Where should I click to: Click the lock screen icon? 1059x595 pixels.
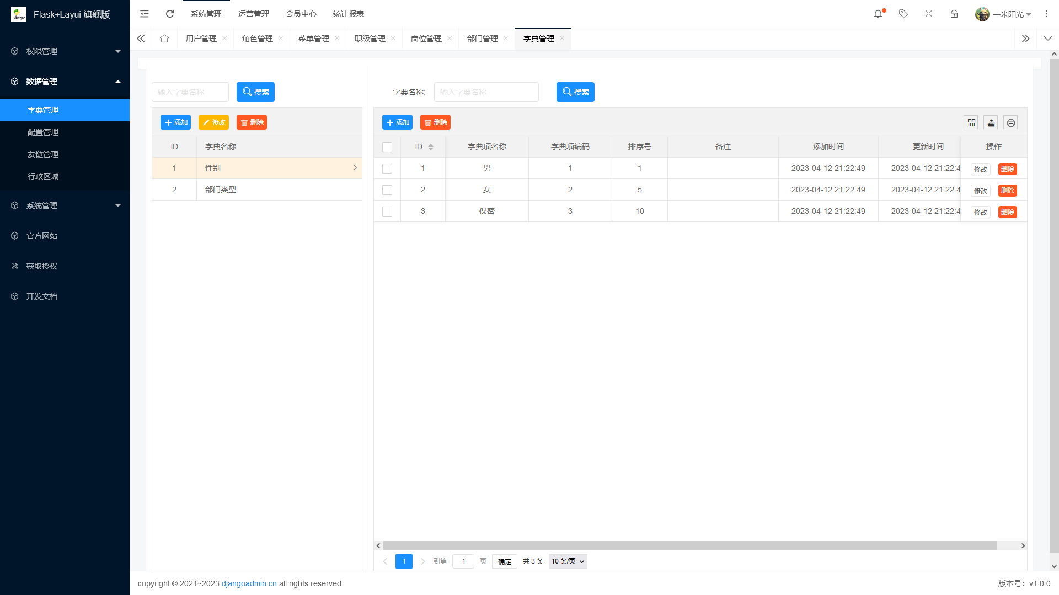point(954,14)
